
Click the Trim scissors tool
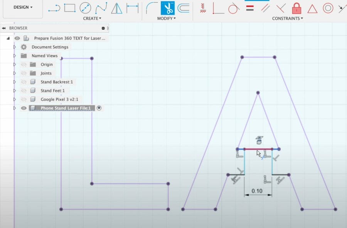tap(167, 8)
